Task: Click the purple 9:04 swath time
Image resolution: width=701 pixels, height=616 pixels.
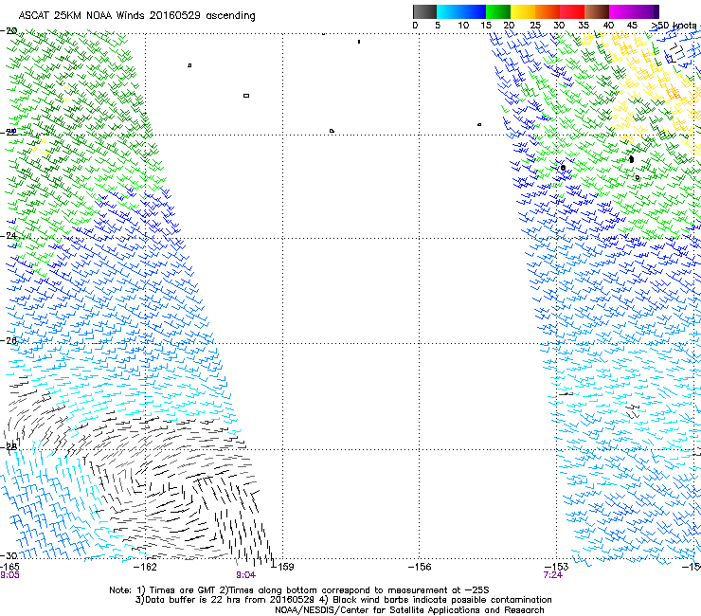Action: [246, 575]
